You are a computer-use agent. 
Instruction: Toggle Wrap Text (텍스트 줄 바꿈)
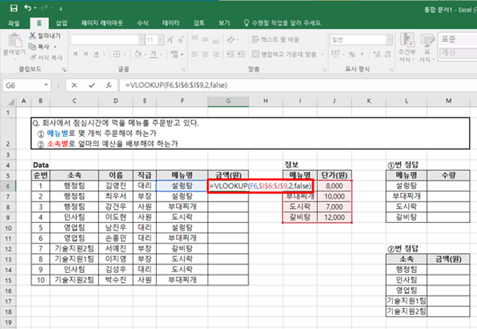pyautogui.click(x=275, y=40)
